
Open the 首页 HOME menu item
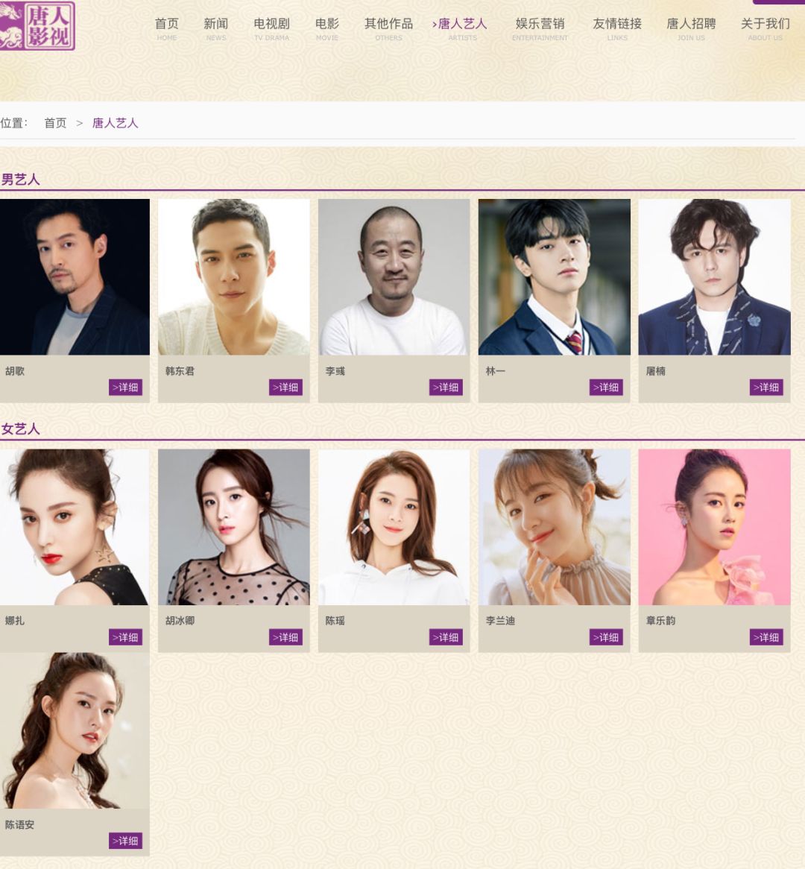[166, 29]
